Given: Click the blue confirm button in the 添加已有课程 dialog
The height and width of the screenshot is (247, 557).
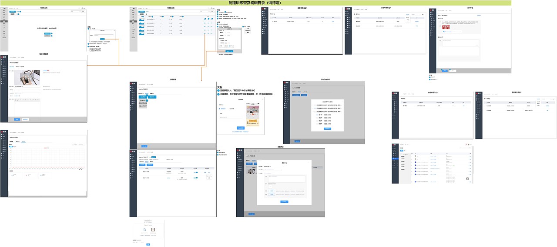Looking at the screenshot, I should 327,128.
